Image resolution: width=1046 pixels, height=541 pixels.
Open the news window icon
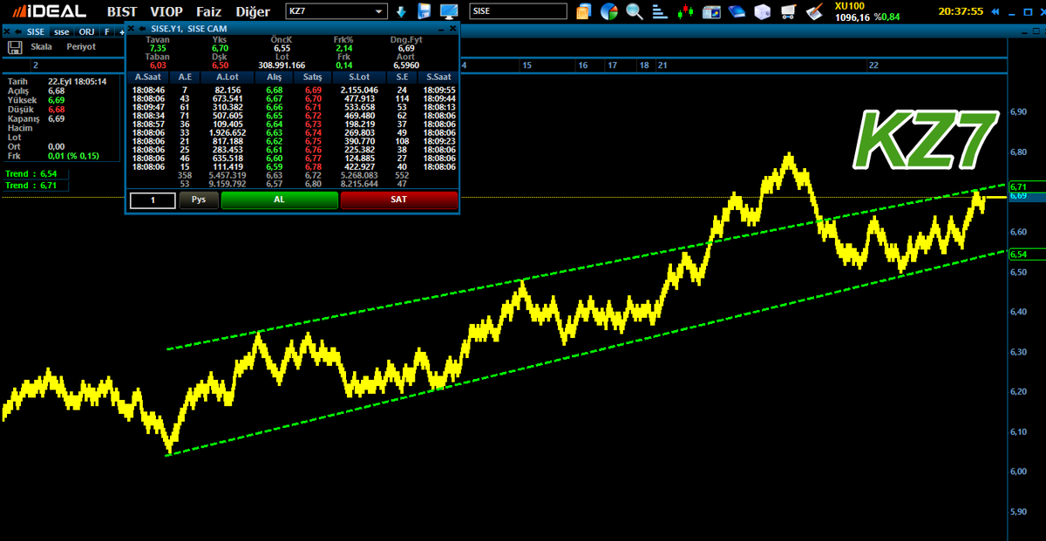(x=712, y=12)
